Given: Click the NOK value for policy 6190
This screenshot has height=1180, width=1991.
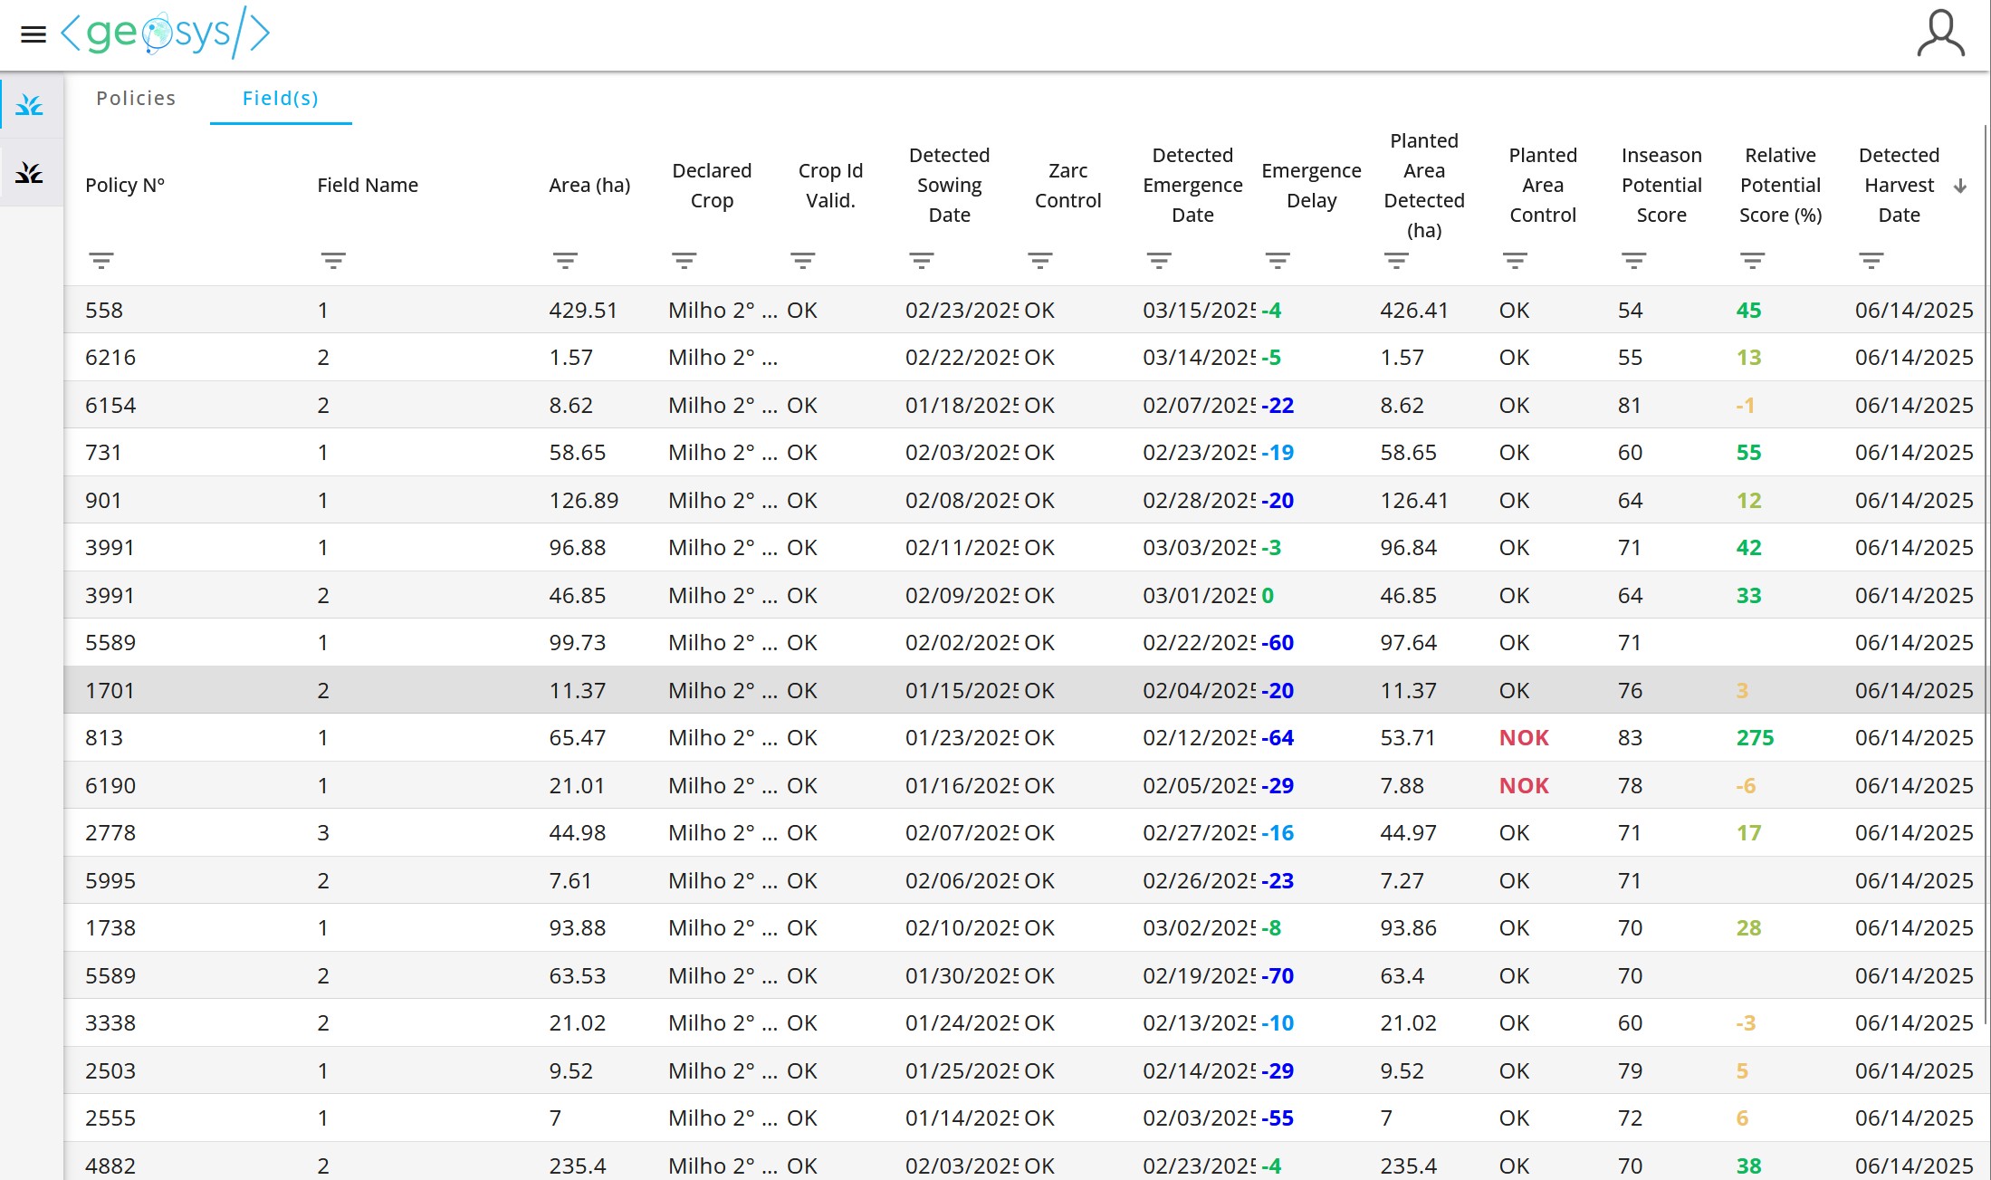Looking at the screenshot, I should (1524, 785).
